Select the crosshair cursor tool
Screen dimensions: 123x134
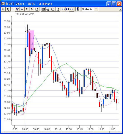[x=3, y=9]
